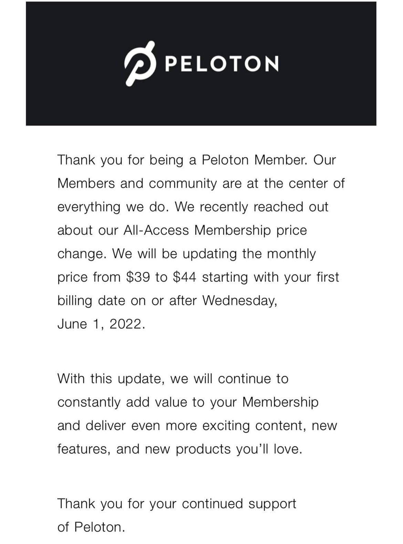Click the word "Our" ending first line
Screen dimensions: 403x544
[324, 160]
